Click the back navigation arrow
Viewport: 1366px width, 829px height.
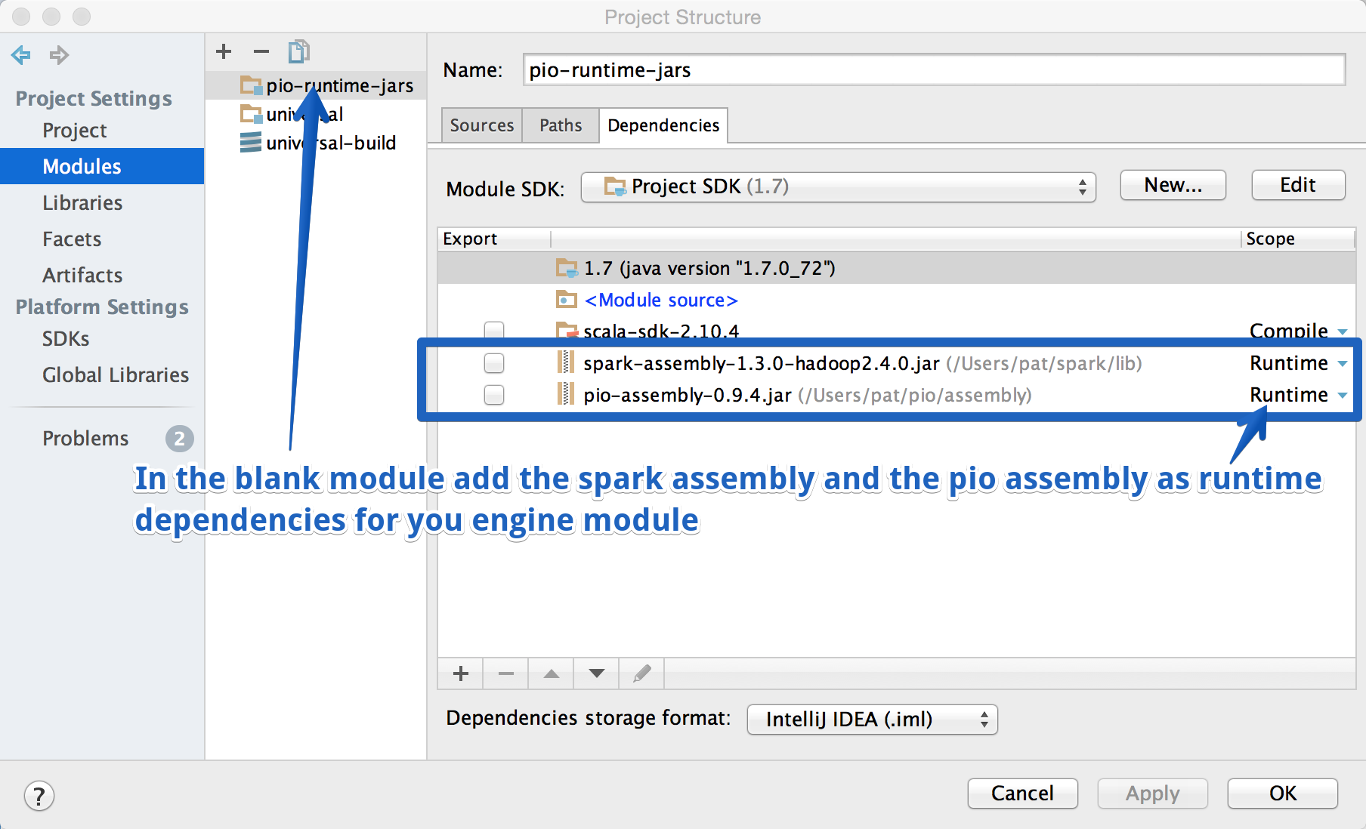(21, 54)
